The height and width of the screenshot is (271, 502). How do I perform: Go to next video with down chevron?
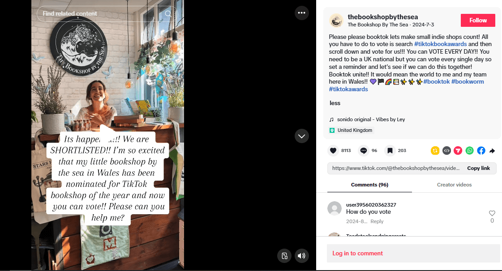click(x=301, y=136)
